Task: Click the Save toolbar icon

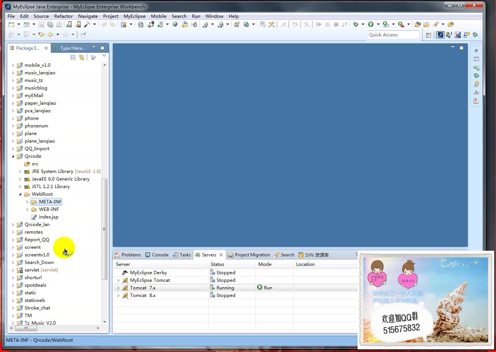Action: pyautogui.click(x=41, y=24)
